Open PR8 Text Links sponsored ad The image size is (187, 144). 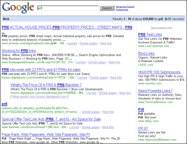(x=150, y=35)
